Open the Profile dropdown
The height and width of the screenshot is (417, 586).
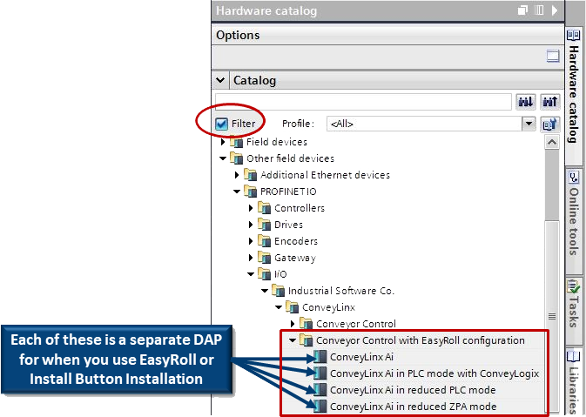[x=529, y=124]
